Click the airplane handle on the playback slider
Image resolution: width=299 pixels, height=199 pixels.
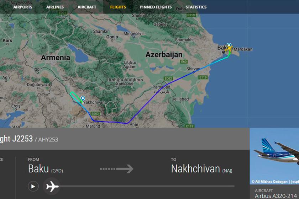[x=52, y=186]
